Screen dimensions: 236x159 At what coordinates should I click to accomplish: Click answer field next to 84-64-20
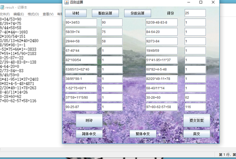click(195, 32)
